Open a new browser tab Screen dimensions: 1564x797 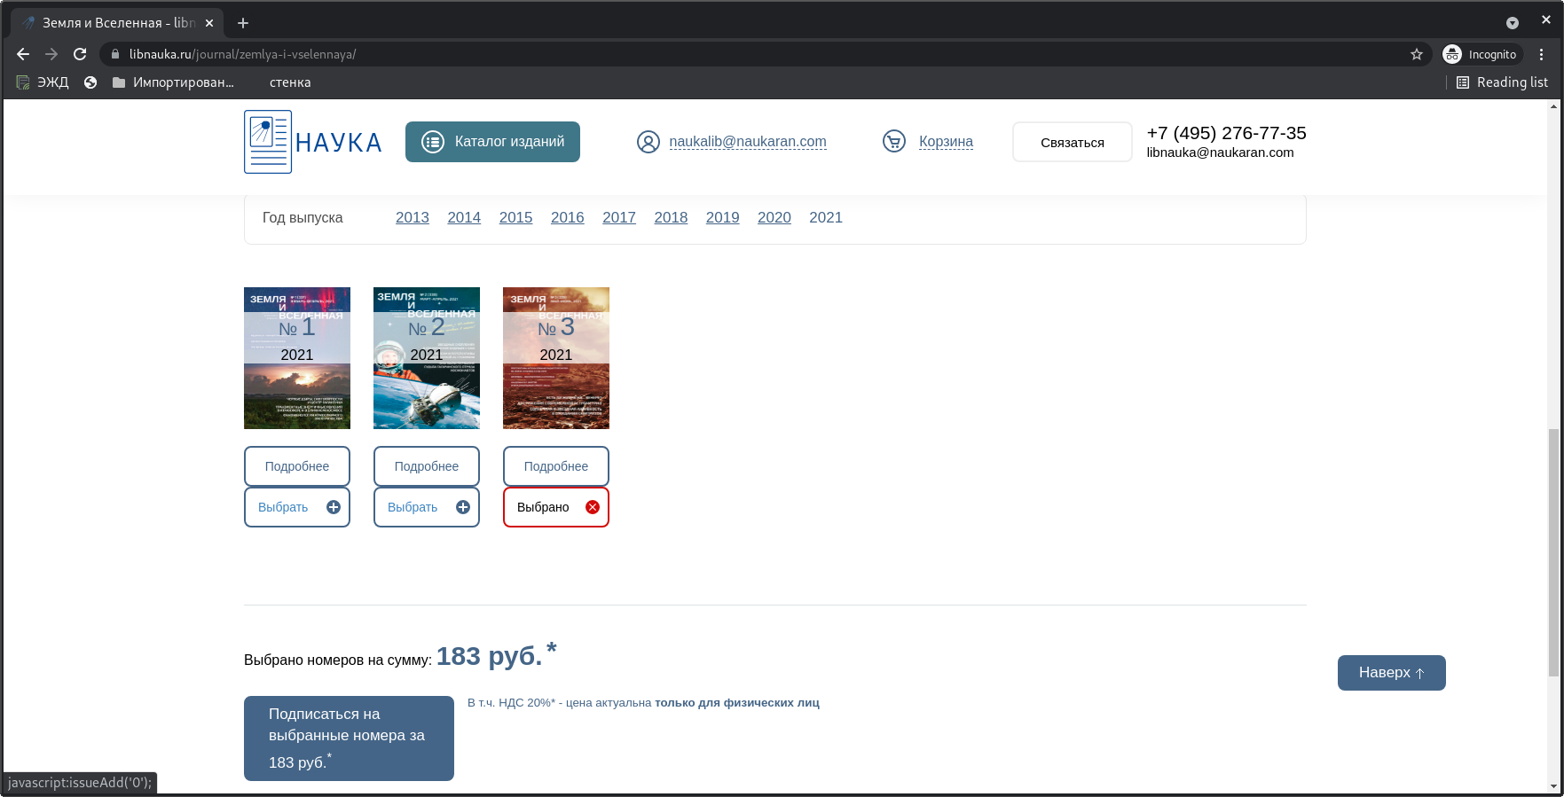tap(243, 23)
